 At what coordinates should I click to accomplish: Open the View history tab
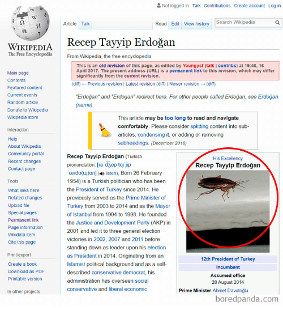click(196, 24)
